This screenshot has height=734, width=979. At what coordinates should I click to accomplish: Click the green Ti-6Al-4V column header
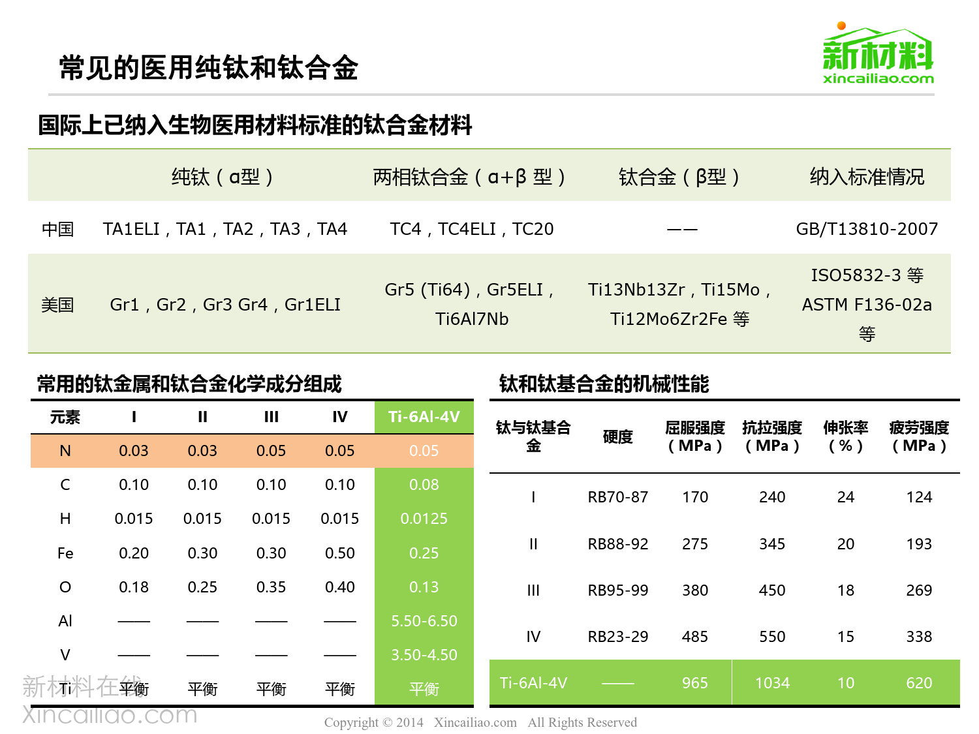[424, 417]
